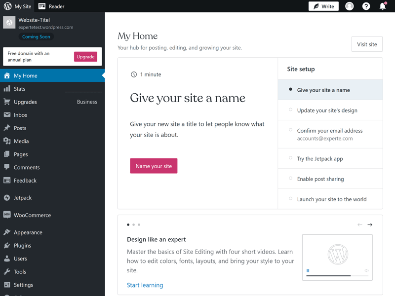This screenshot has height=296, width=395.
Task: Click the Stats bar chart icon
Action: 7,89
